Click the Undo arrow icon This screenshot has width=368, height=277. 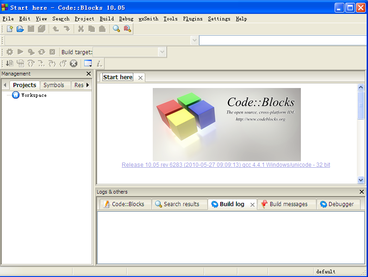56,29
